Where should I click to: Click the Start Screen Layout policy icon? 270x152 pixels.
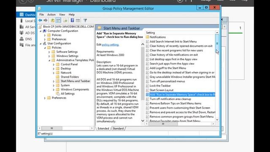tap(147, 90)
